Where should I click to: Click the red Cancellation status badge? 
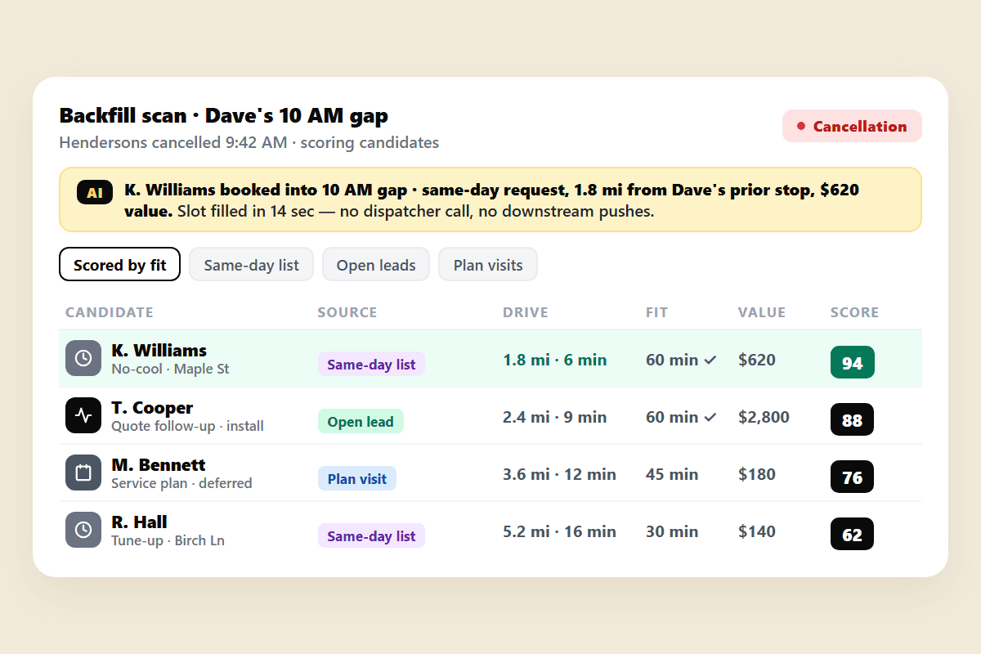(852, 126)
